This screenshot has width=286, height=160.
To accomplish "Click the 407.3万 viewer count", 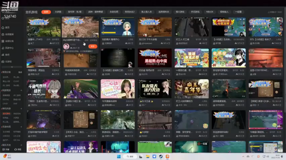I will (55, 43).
